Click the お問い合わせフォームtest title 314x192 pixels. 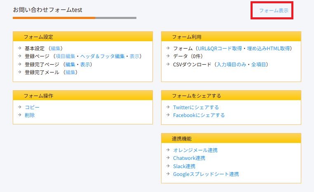point(48,10)
